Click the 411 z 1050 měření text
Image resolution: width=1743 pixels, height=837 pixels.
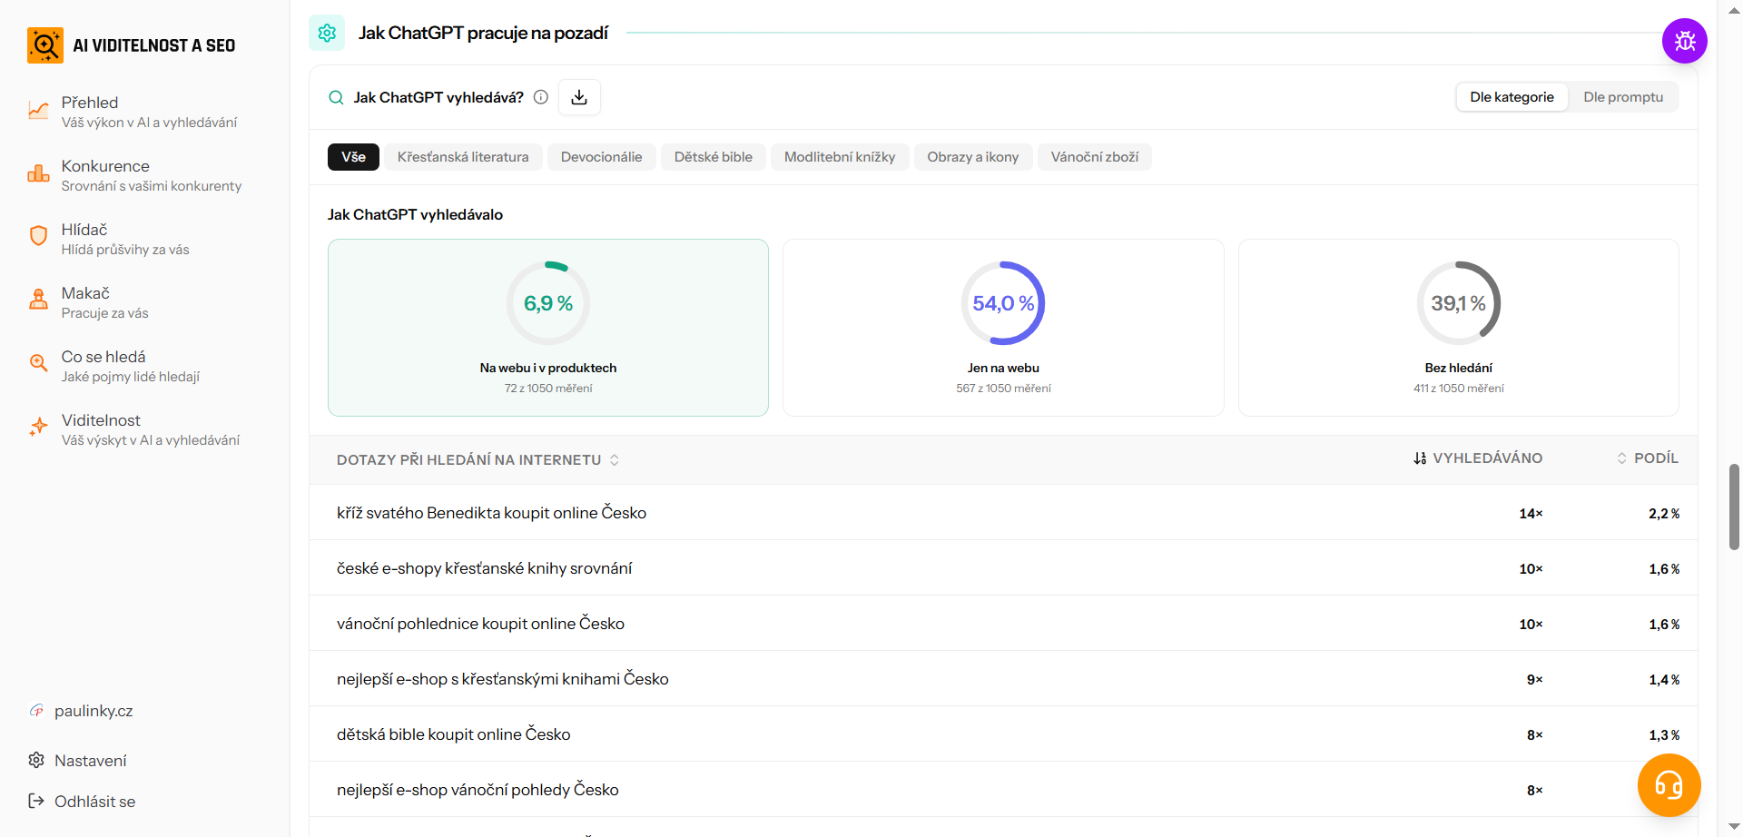1459,389
